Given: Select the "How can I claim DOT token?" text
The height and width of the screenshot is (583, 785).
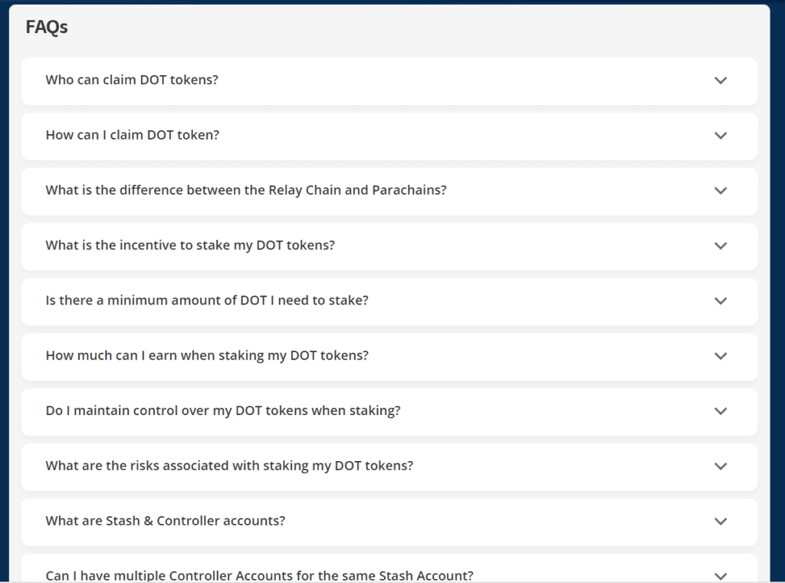Looking at the screenshot, I should (x=133, y=135).
